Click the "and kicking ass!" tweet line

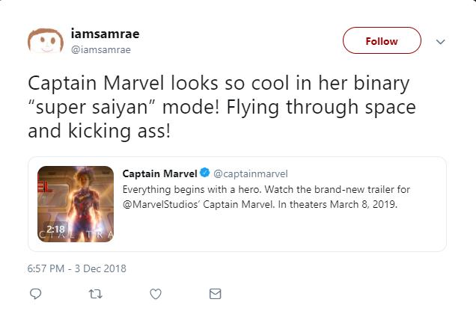pyautogui.click(x=101, y=132)
